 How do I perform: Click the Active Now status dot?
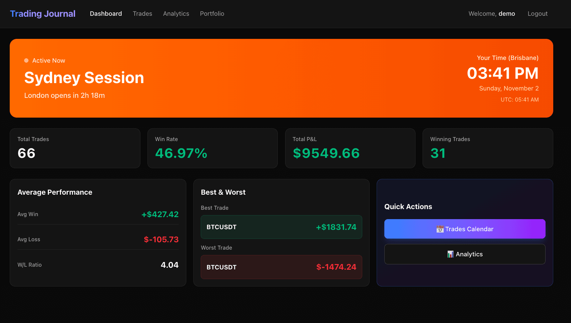[x=26, y=60]
